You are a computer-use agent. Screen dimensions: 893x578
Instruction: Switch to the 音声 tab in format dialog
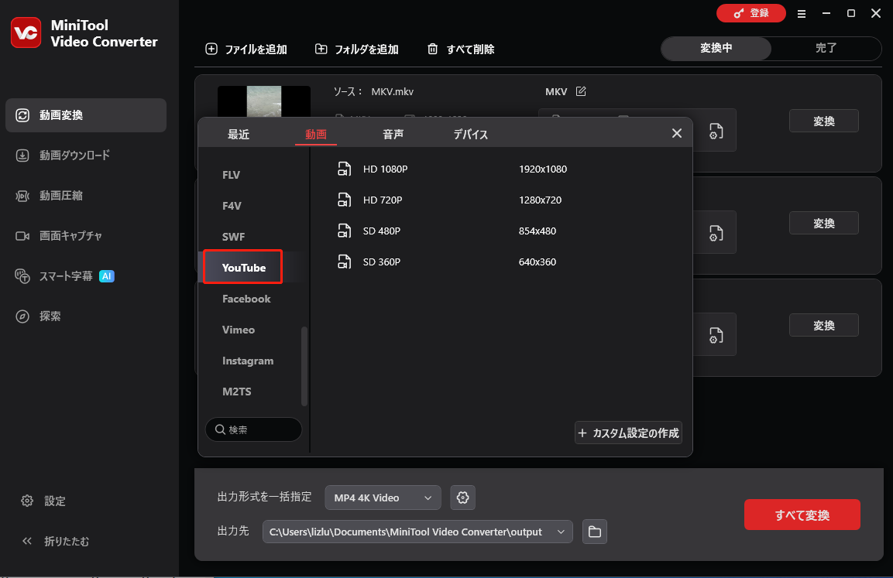(393, 133)
